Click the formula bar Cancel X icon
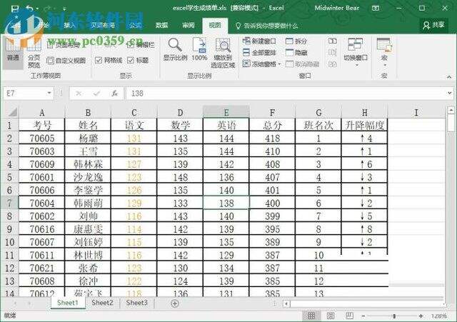This screenshot has height=322, width=457. pyautogui.click(x=79, y=94)
